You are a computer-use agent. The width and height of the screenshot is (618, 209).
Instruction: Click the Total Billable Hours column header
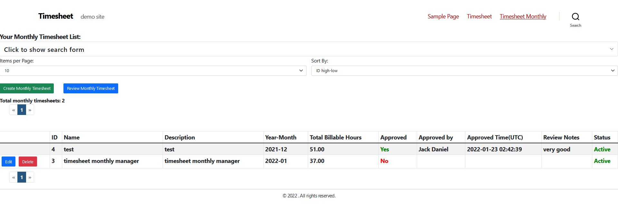pos(335,138)
